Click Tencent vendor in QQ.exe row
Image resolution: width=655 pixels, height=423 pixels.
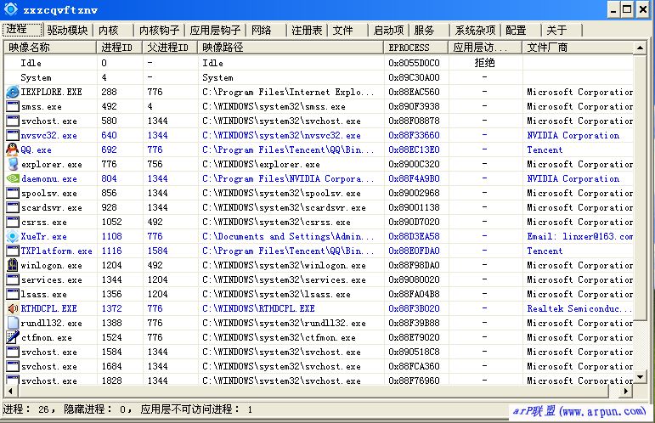[x=545, y=149]
